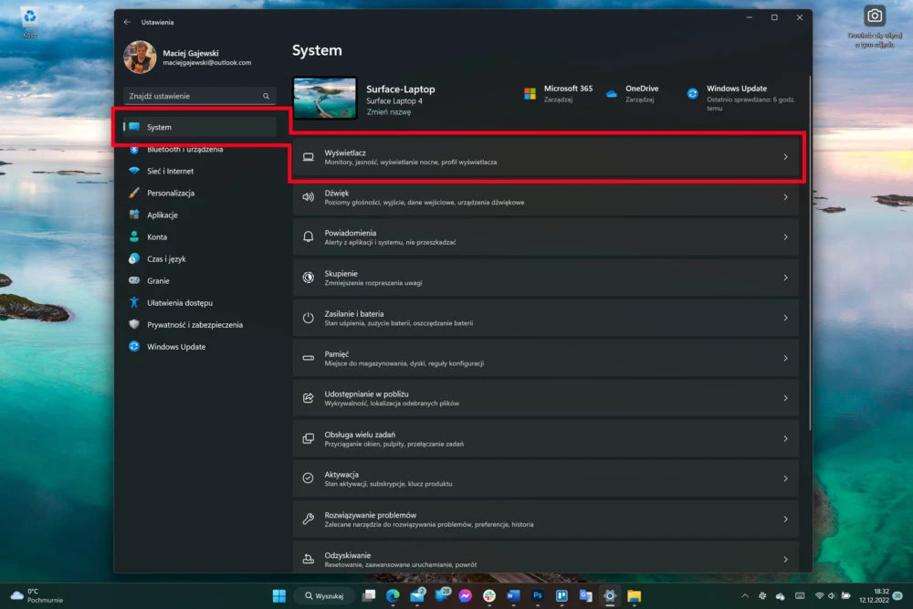Open the Surface-Laptop wallpaper thumbnail
Screen dimensions: 913x609
(324, 98)
